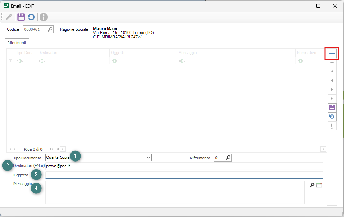Click the minus icon to remove a row
This screenshot has width=344, height=217.
tap(332, 63)
